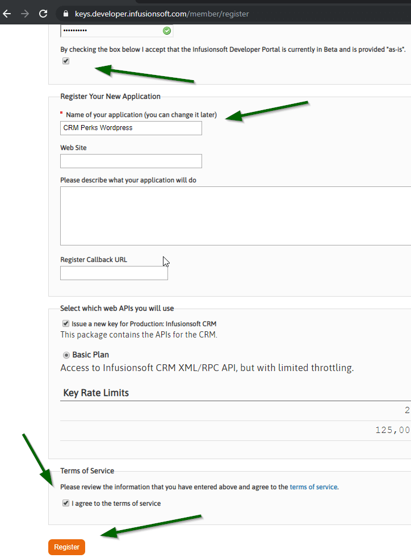The height and width of the screenshot is (558, 411).
Task: Click the orange Register button
Action: (x=66, y=547)
